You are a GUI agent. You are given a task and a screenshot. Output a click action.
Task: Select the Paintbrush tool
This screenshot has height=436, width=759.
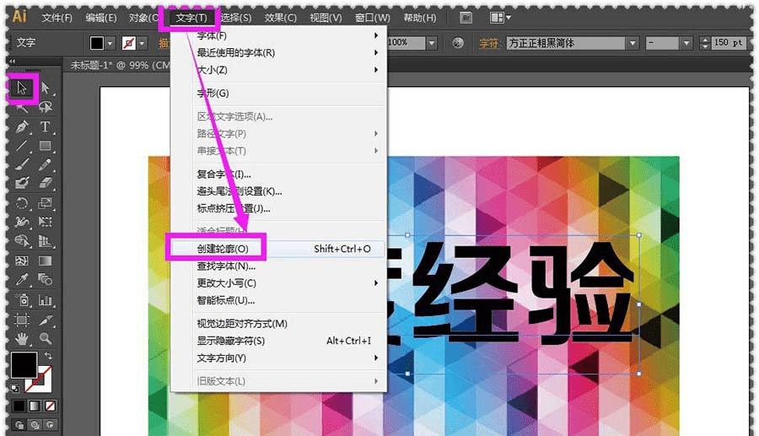tap(22, 164)
